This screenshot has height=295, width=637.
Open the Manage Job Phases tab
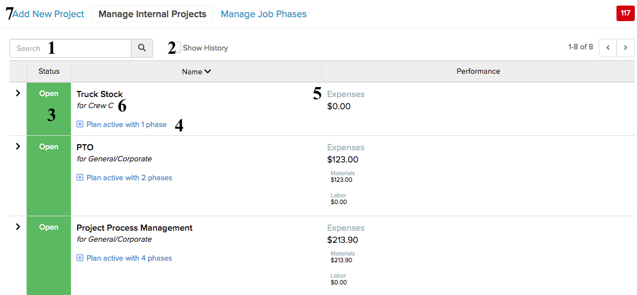264,14
